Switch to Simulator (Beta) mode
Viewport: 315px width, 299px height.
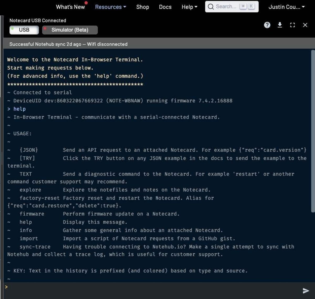click(x=70, y=30)
